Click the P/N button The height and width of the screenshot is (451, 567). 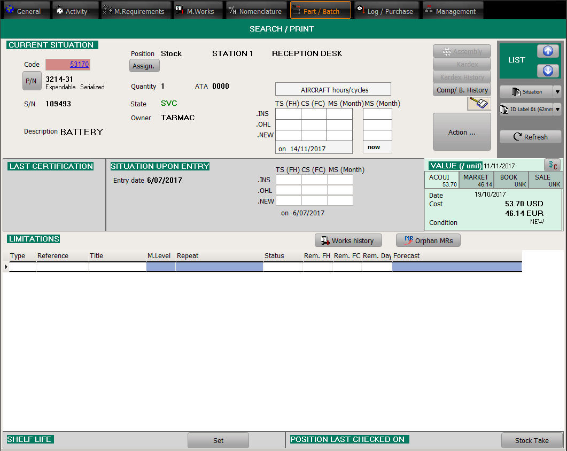tap(32, 81)
